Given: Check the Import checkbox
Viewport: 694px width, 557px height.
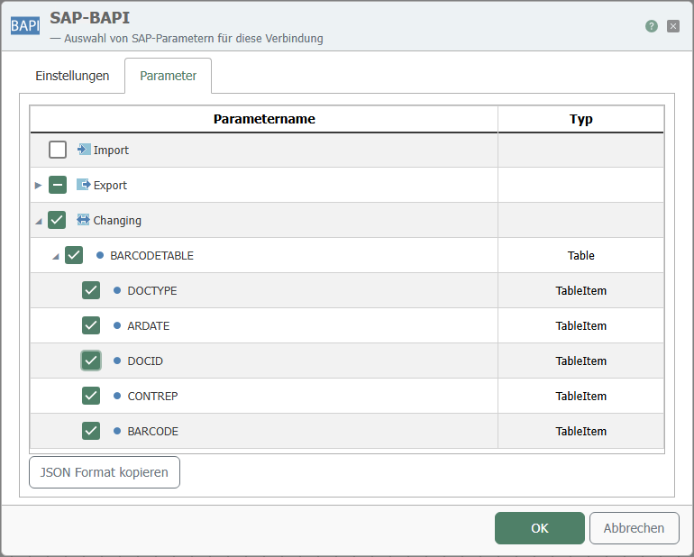Looking at the screenshot, I should 58,150.
